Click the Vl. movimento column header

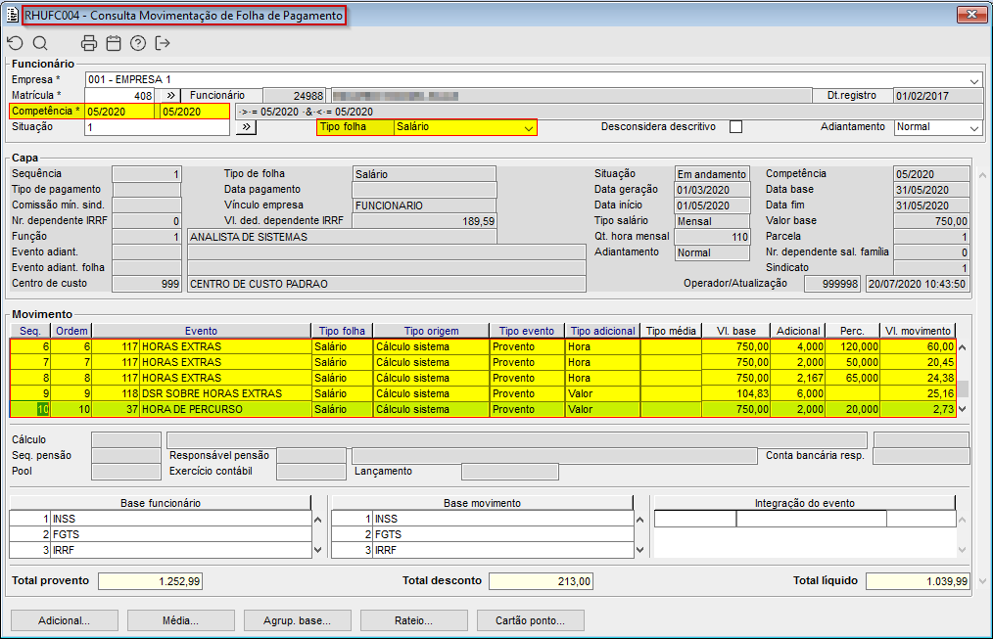pyautogui.click(x=917, y=331)
